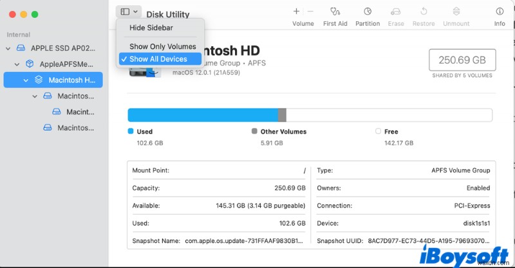Click the Available 145.31 GB value
This screenshot has height=268, width=515.
click(261, 206)
